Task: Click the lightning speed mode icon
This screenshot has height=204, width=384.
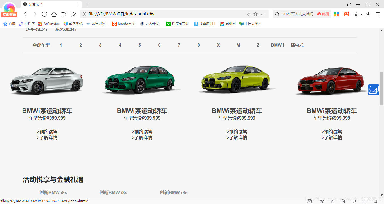Action: tap(249, 14)
